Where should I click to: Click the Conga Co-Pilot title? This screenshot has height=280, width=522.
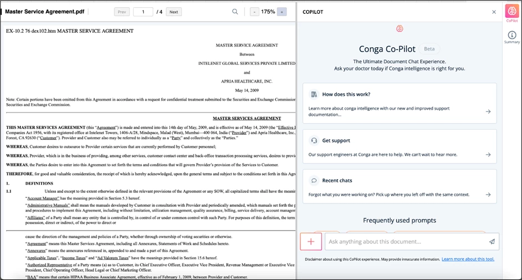[387, 49]
